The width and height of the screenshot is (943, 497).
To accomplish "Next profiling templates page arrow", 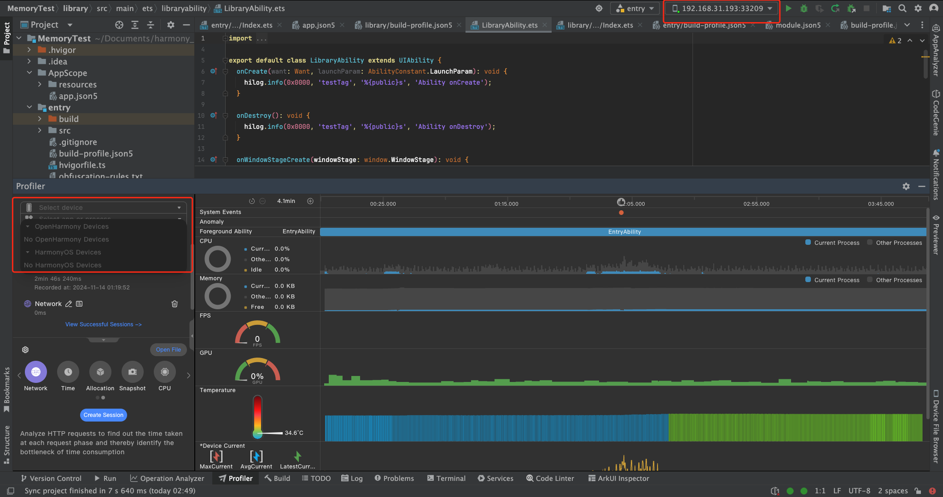I will pyautogui.click(x=188, y=376).
